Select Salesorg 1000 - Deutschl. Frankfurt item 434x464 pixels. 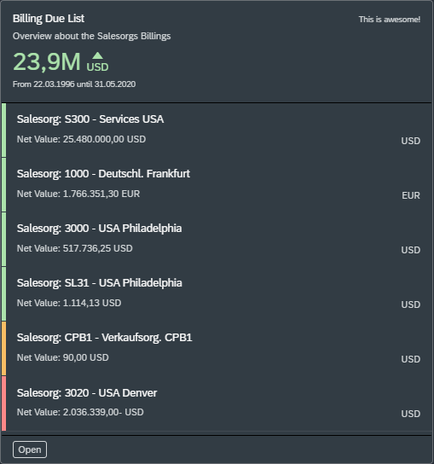217,184
